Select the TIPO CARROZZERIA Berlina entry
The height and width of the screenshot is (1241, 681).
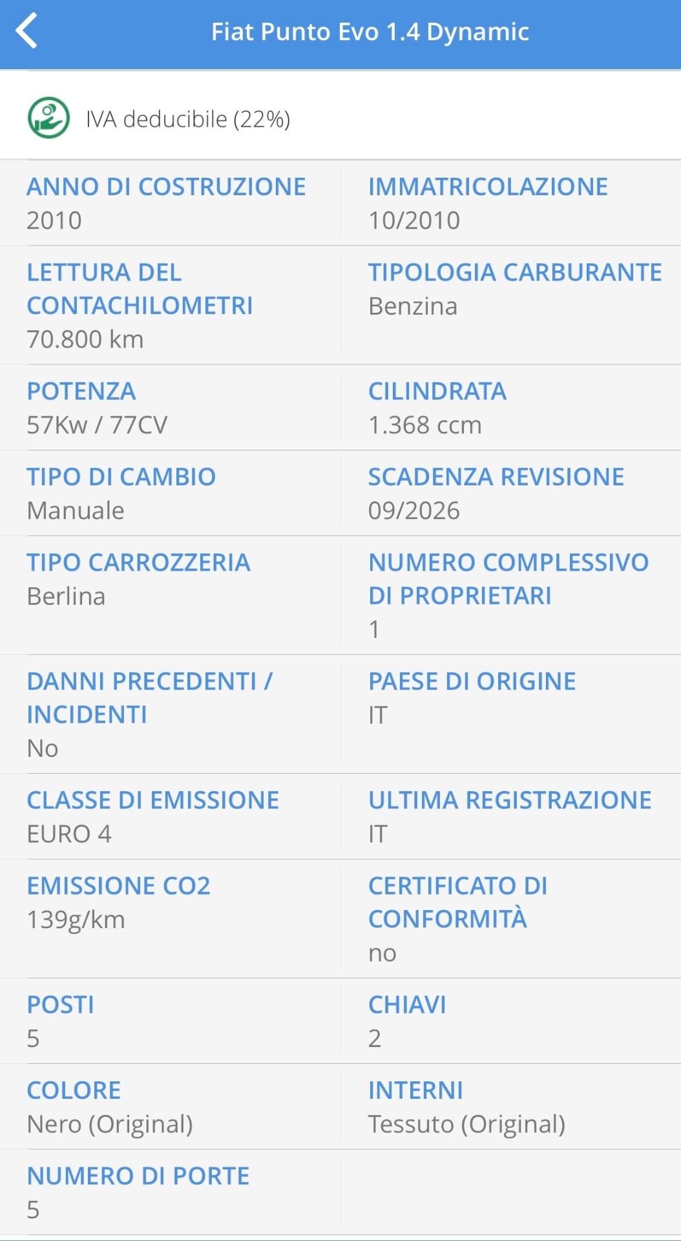(x=138, y=580)
